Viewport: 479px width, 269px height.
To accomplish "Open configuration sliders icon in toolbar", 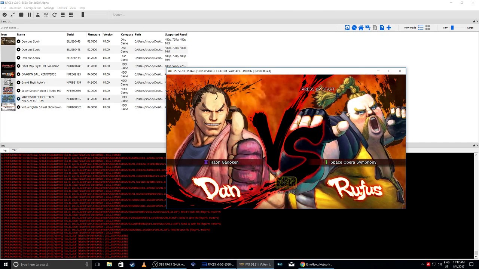I will tap(46, 15).
